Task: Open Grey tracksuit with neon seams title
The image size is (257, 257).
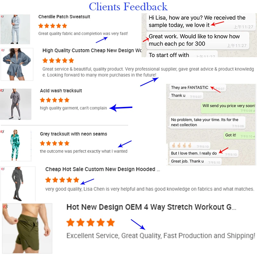Action: click(x=74, y=134)
